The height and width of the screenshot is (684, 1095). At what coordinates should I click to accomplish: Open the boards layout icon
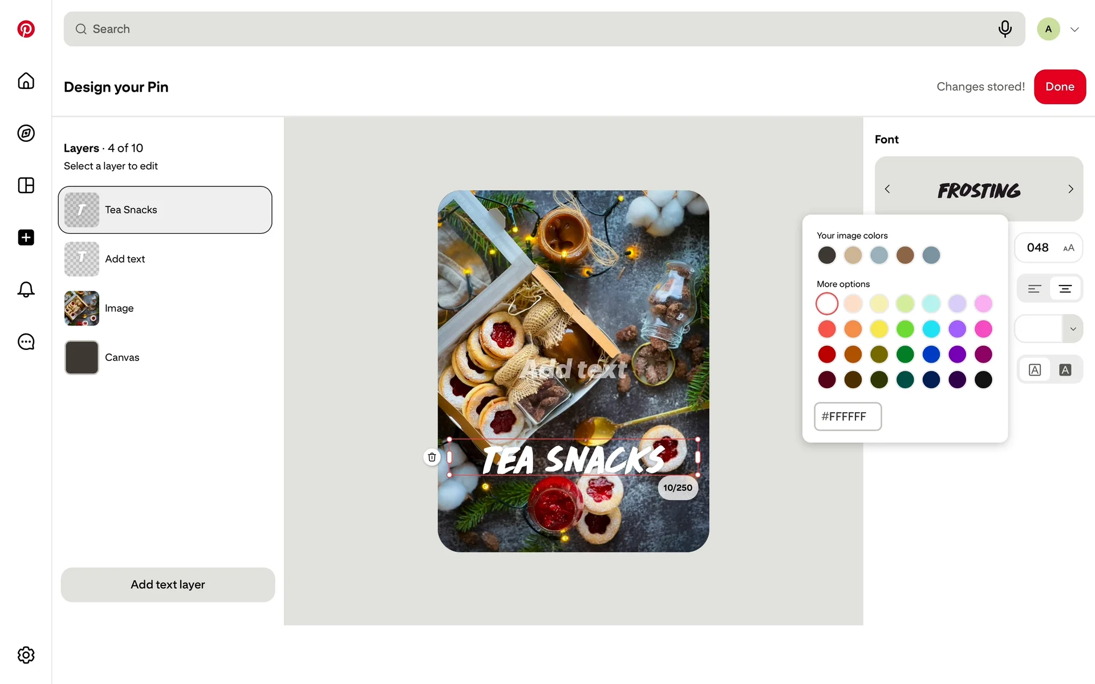point(26,185)
